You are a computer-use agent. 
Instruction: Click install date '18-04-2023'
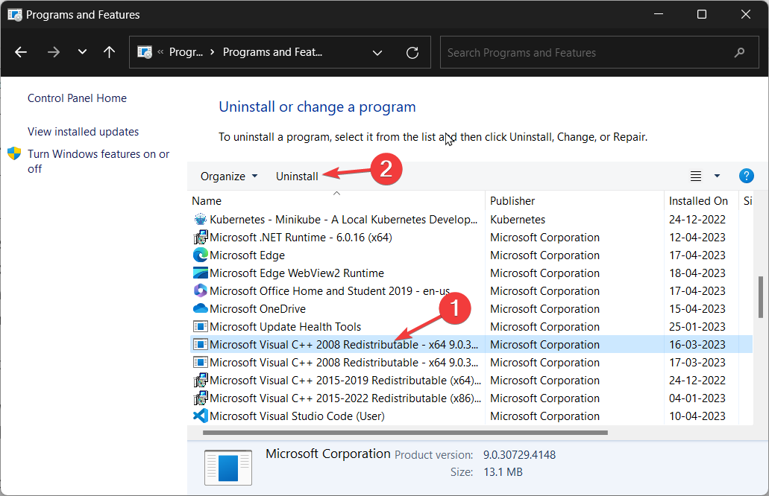[x=697, y=273]
